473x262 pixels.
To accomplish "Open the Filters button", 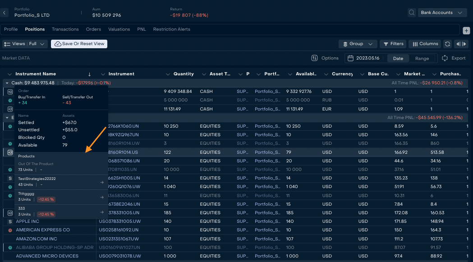I will (392, 44).
